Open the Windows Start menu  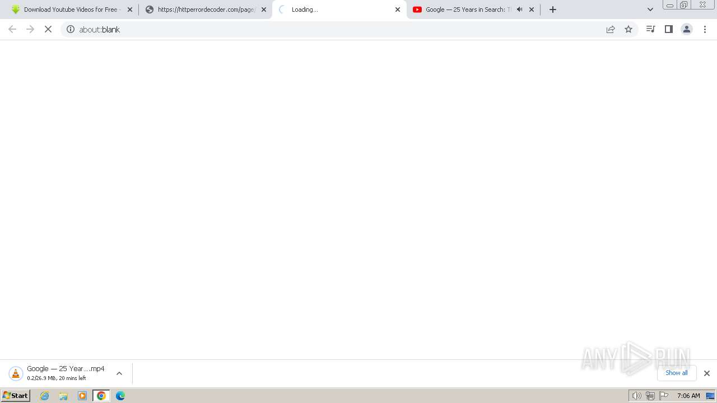pos(16,395)
